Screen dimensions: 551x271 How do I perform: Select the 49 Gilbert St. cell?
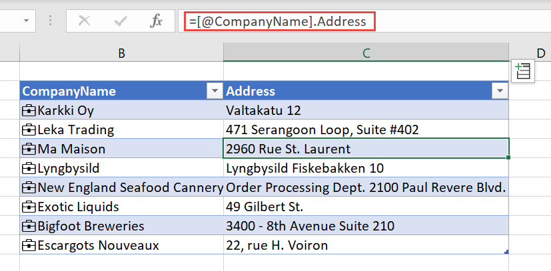(x=366, y=207)
